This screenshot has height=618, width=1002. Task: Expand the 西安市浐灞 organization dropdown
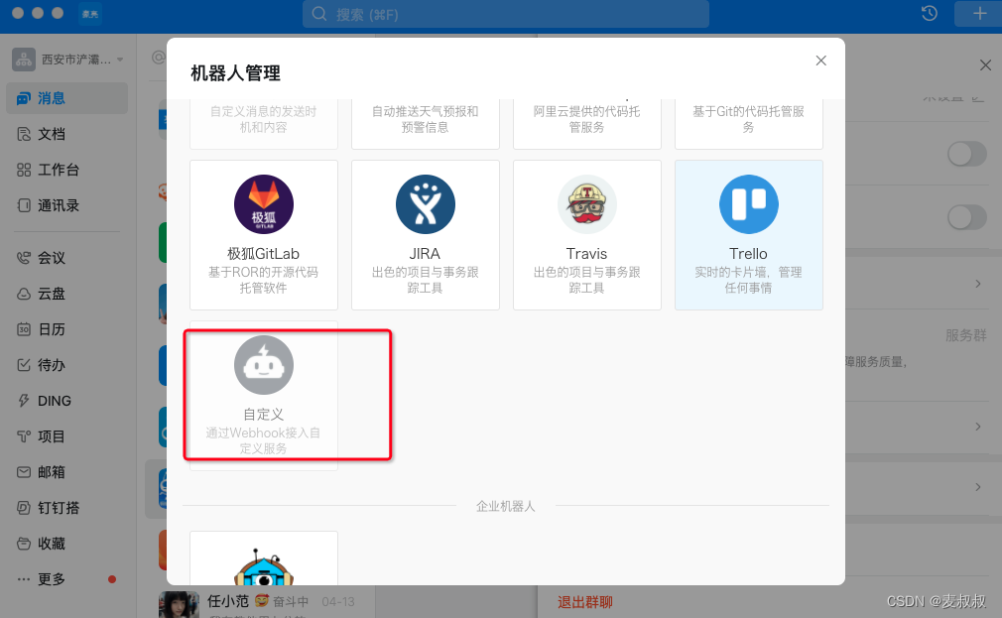point(120,60)
